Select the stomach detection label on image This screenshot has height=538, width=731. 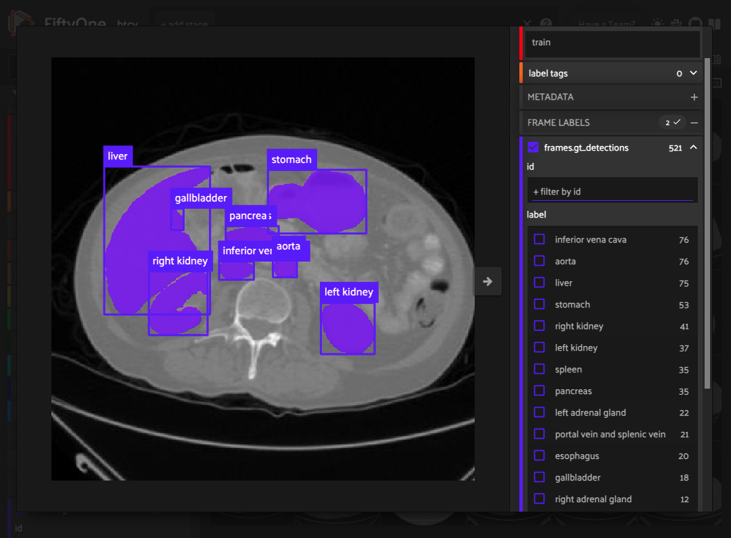tap(291, 160)
